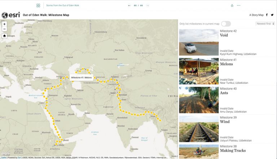The width and height of the screenshot is (277, 159).
Task: Open Milestone 41 Melons list entry title
Action: coord(227,64)
